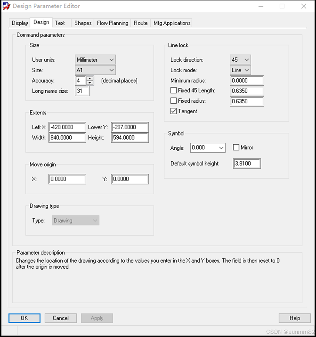Switch to the Shapes tab
Viewport: 316px width, 337px height.
tap(82, 23)
